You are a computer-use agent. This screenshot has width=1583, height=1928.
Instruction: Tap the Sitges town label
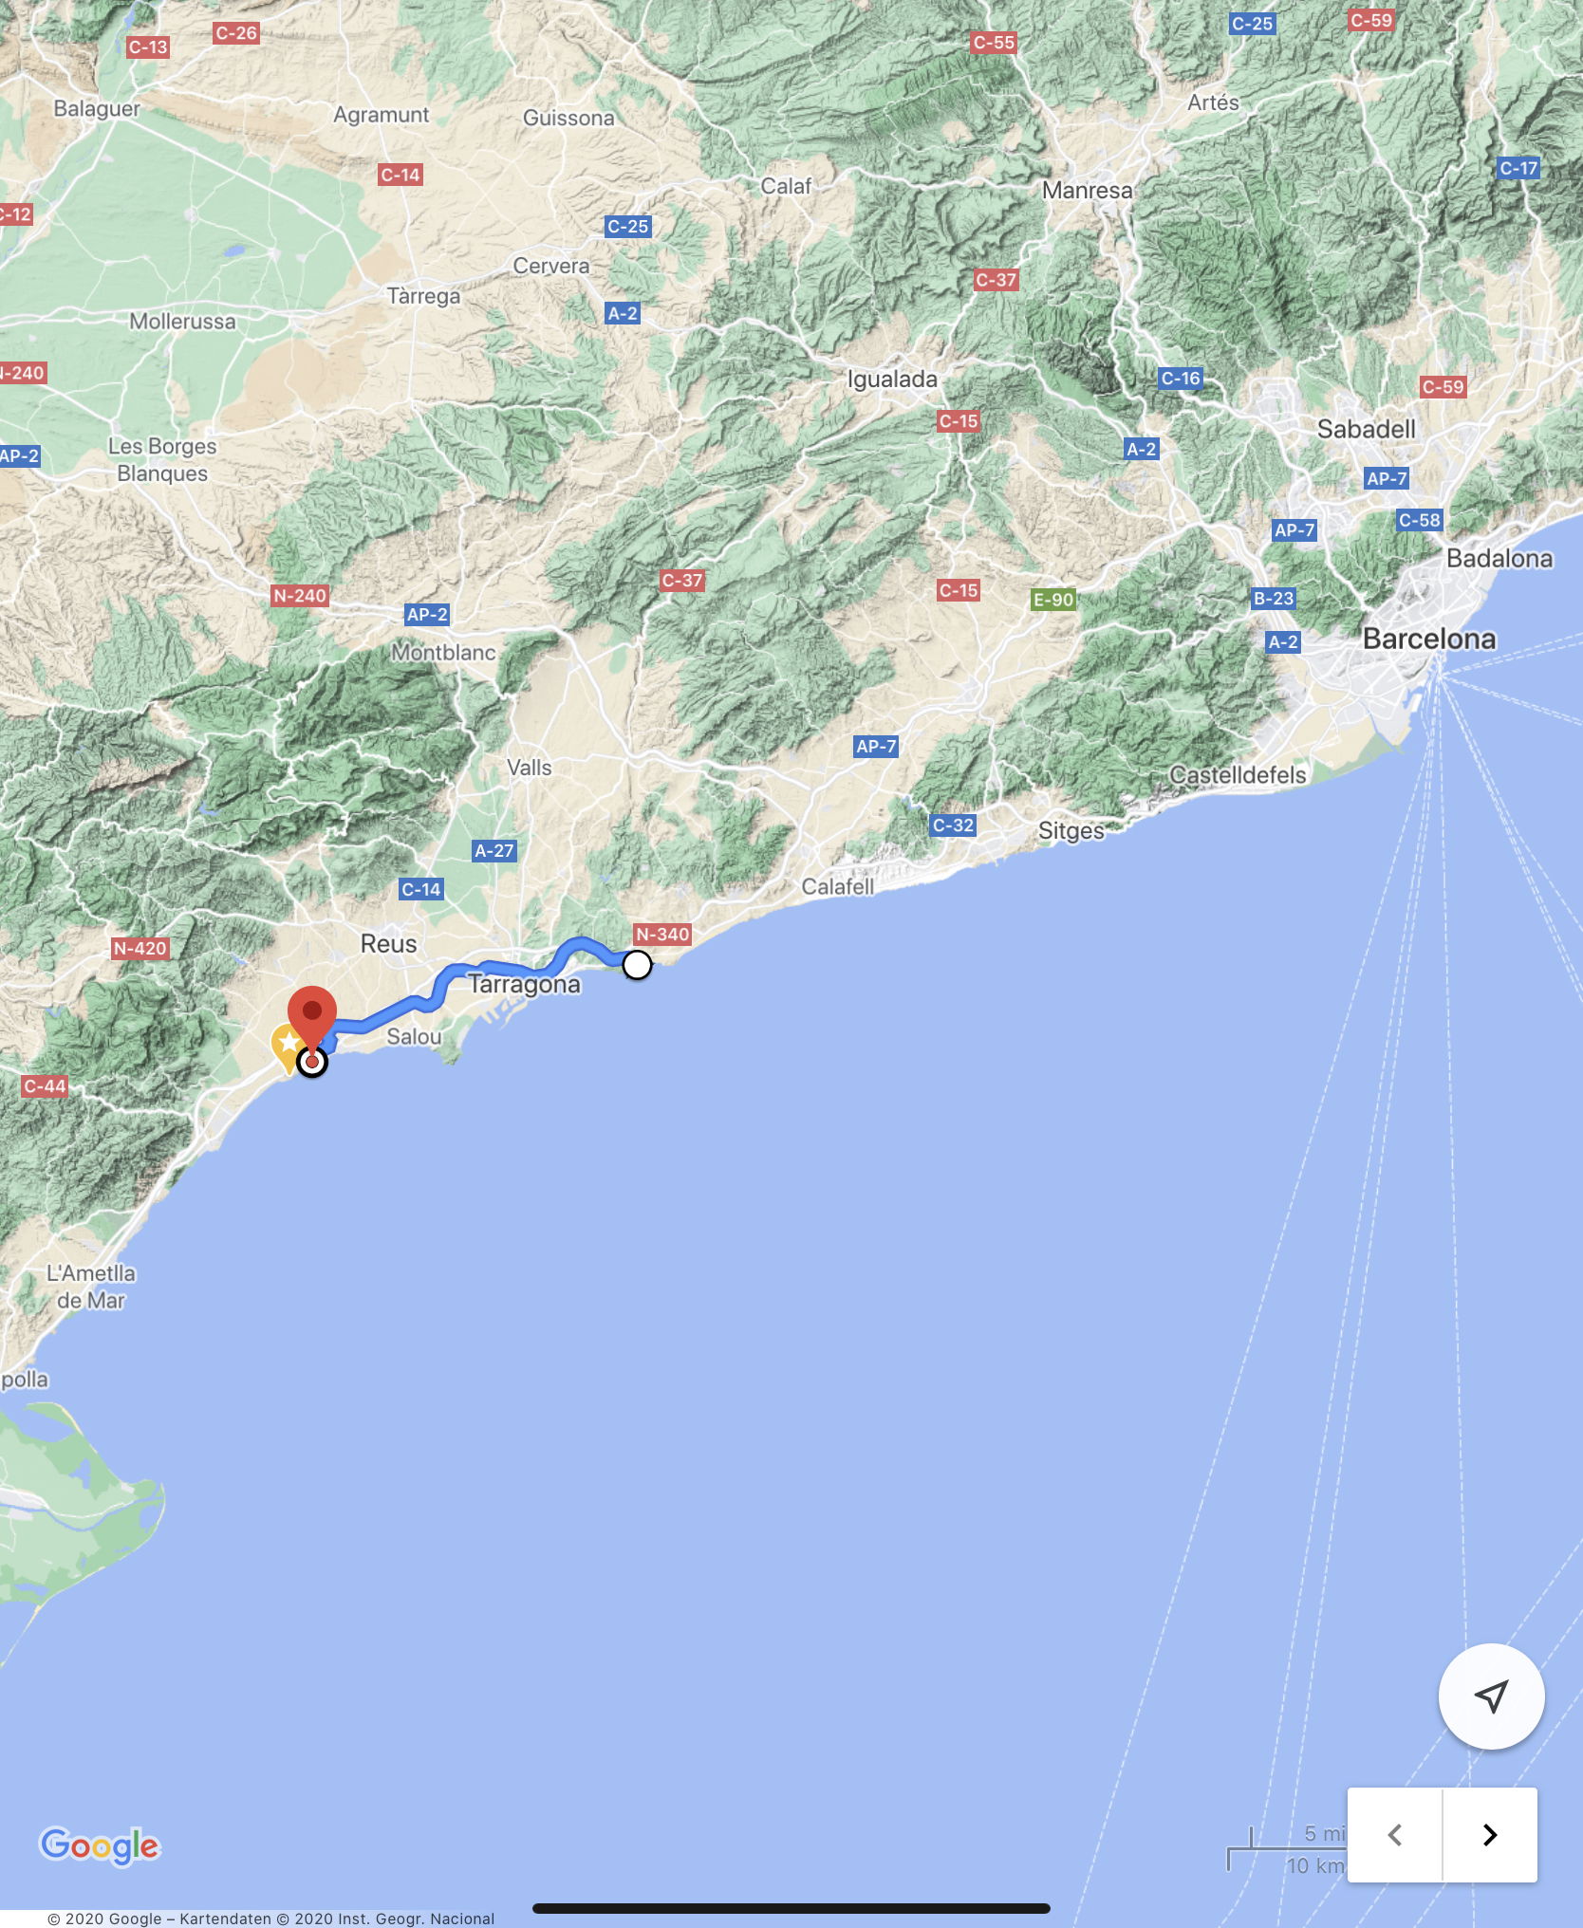1071,831
